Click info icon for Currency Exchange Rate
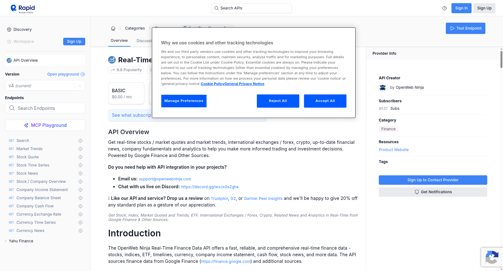Viewport: 503px width, 271px height. click(80, 214)
